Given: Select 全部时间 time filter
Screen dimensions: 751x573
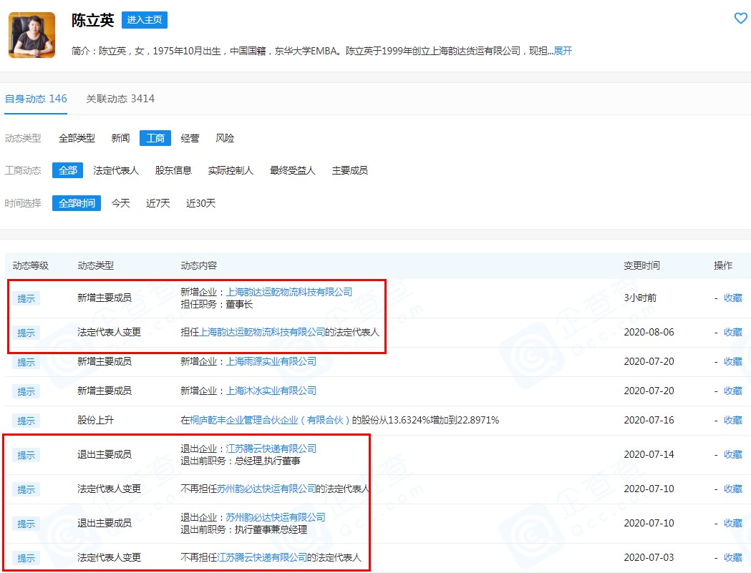Looking at the screenshot, I should tap(77, 203).
